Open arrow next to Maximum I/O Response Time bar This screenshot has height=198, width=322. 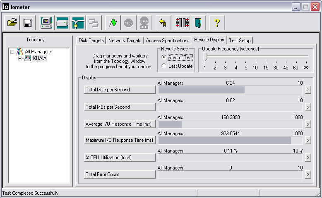308,140
